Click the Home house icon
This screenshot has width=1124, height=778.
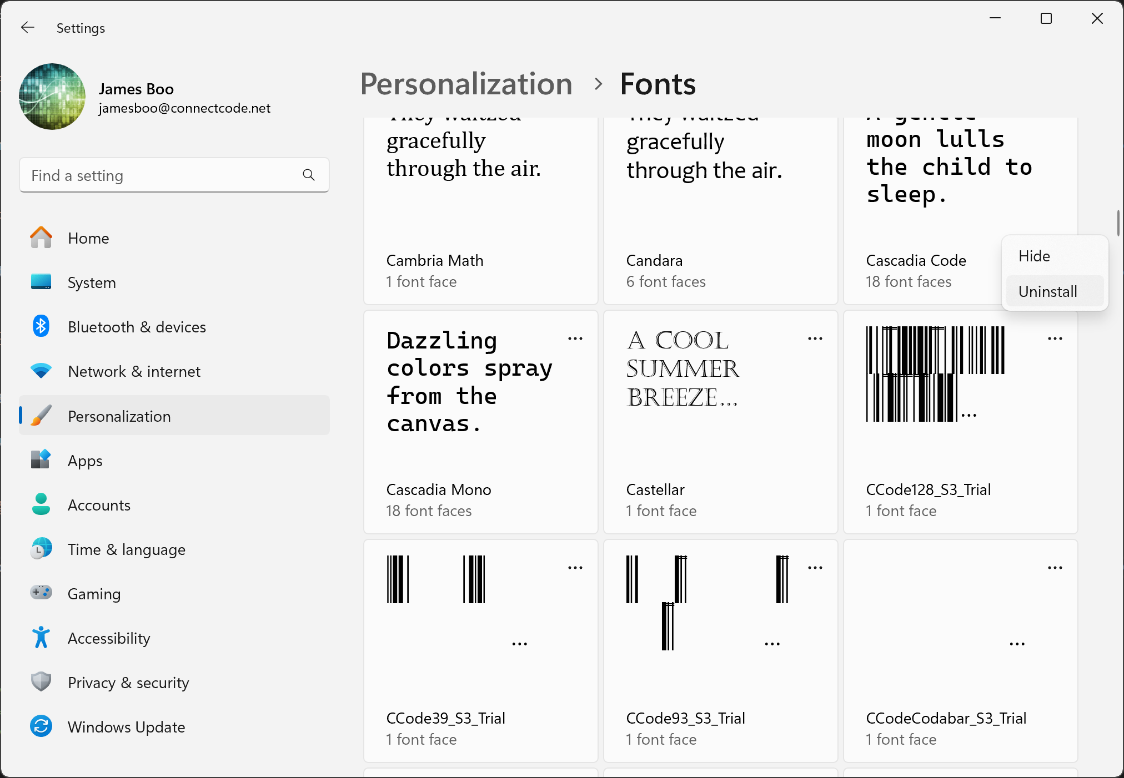[x=41, y=238]
